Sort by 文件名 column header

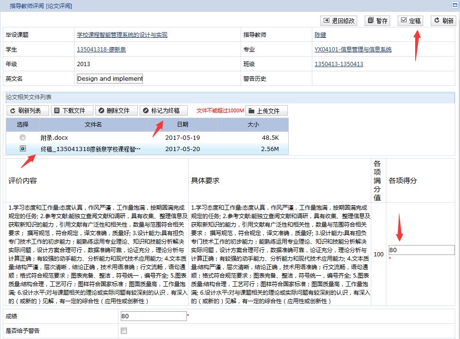93,125
